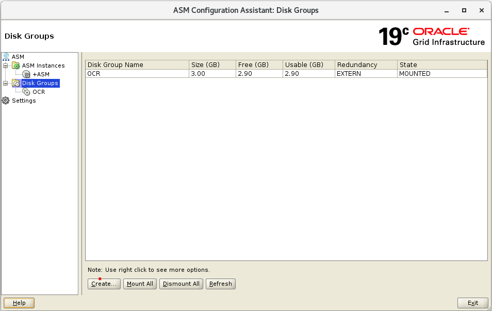Sort by Size (GB) column header
The width and height of the screenshot is (492, 311).
coord(212,64)
